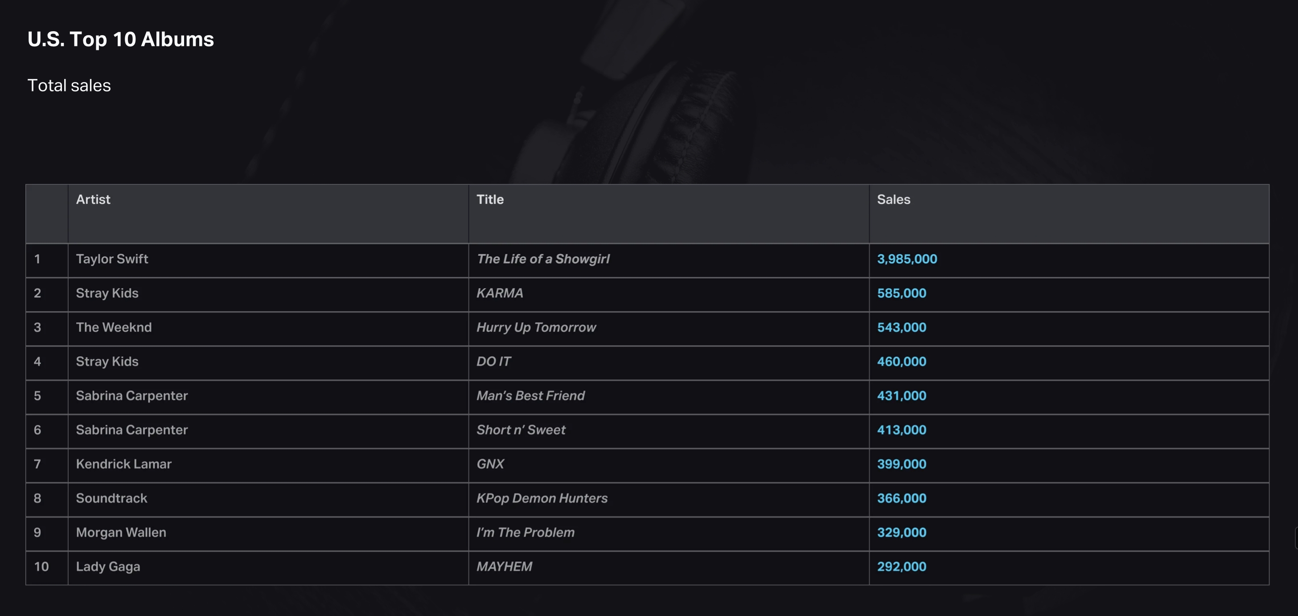1298x616 pixels.
Task: Click the GNX sales figure 399,000
Action: [901, 464]
